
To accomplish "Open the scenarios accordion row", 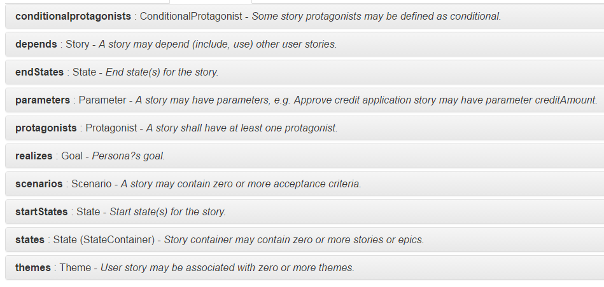I will point(304,184).
